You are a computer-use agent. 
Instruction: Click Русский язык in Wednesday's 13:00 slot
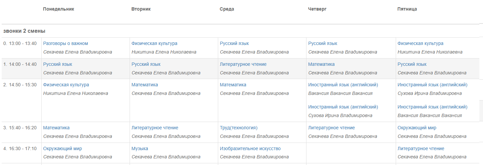point(234,43)
